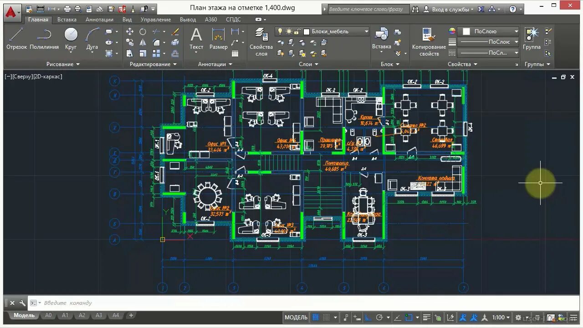Screen dimensions: 583x328
Task: Open the ПоСлою color dropdown
Action: click(x=516, y=31)
